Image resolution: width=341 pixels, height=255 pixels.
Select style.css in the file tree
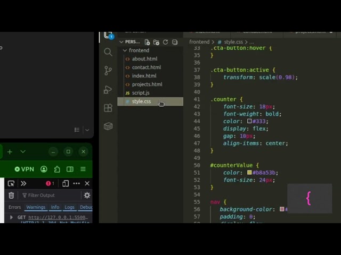(150, 101)
